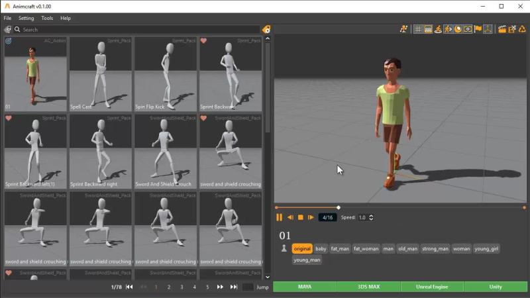Image resolution: width=530 pixels, height=298 pixels.
Task: Go to the next page of animations
Action: (x=220, y=287)
